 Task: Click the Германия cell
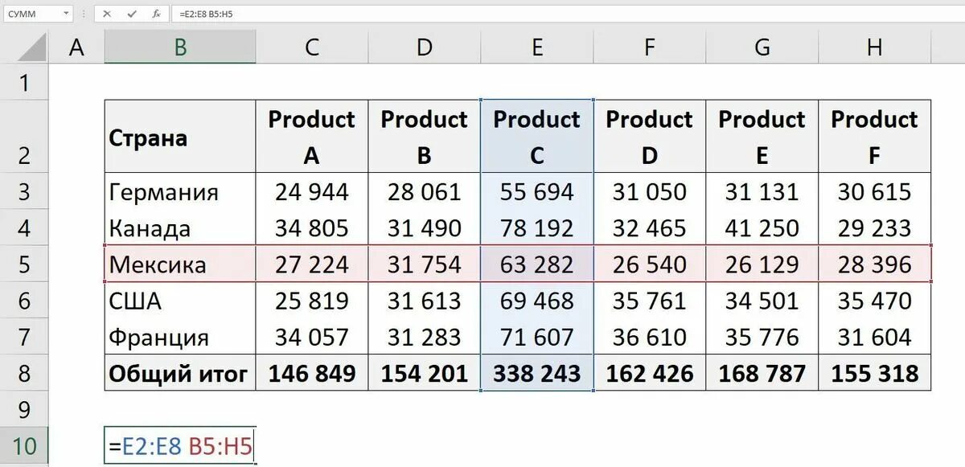click(x=180, y=191)
